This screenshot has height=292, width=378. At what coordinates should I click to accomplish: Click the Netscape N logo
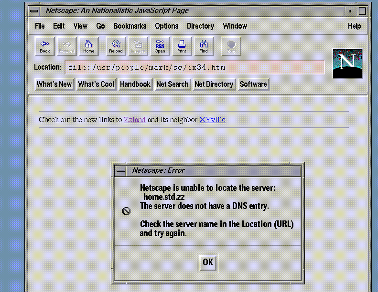(x=347, y=63)
